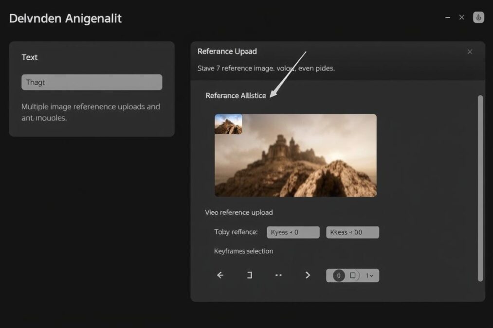Click the first Toby reference field Kyess
Screen dimensions: 493x328
click(293, 232)
